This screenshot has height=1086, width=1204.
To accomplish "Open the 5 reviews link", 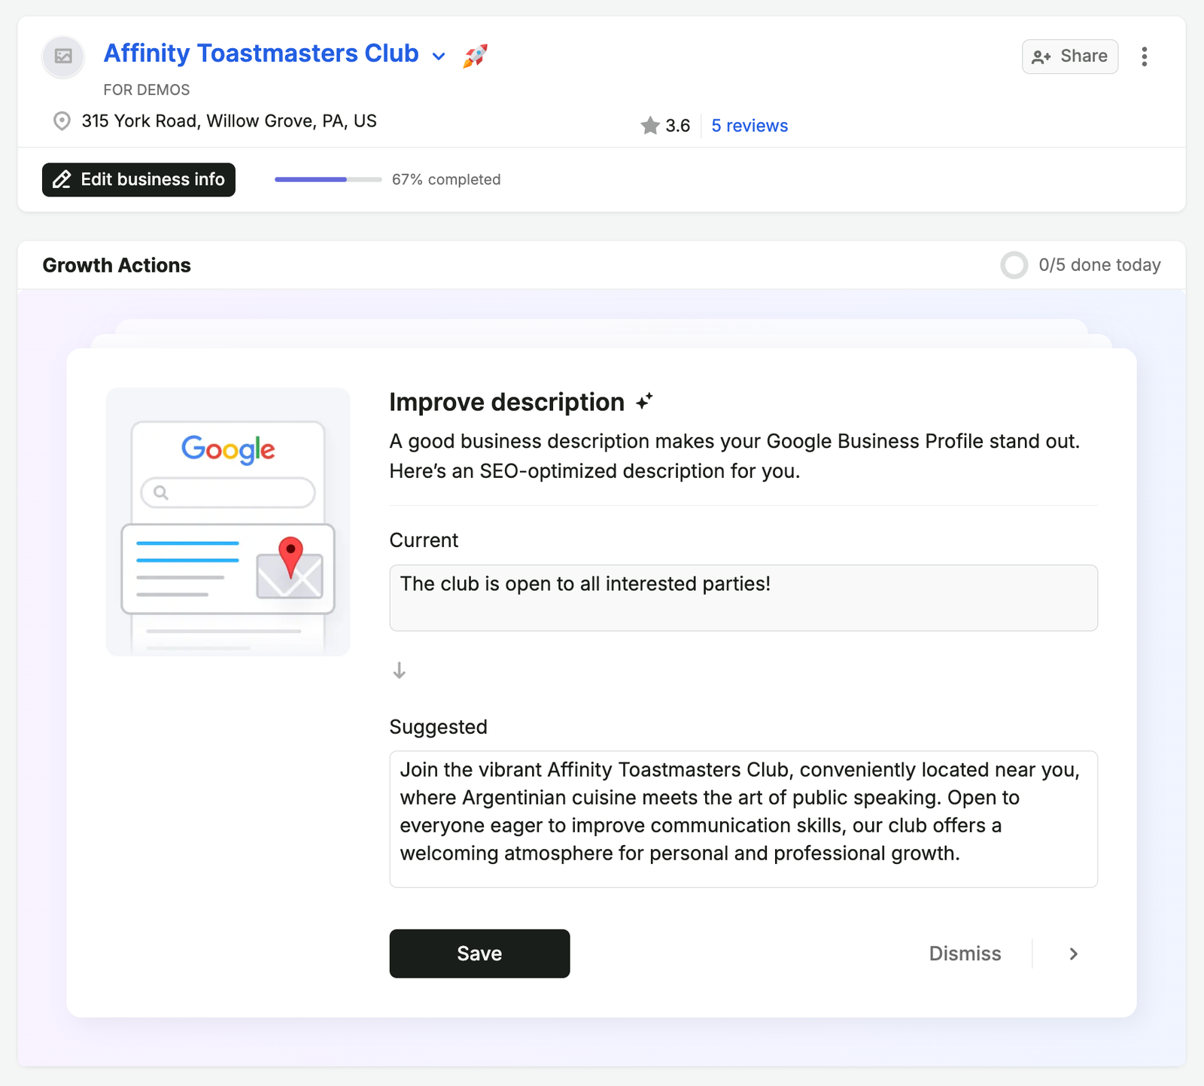I will (x=749, y=126).
